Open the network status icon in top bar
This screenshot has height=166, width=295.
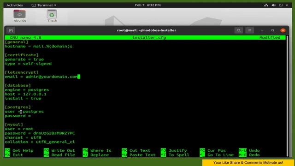(x=266, y=5)
